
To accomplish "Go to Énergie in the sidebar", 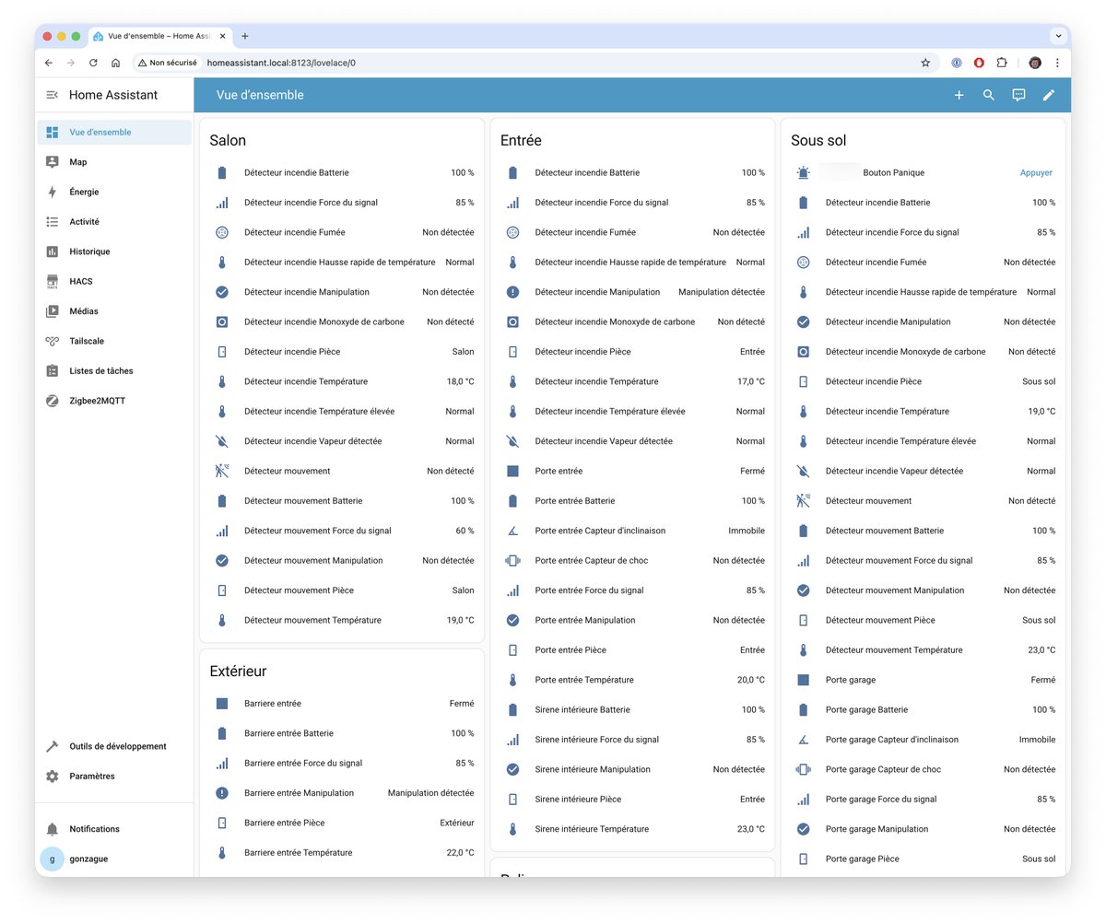I will 114,192.
